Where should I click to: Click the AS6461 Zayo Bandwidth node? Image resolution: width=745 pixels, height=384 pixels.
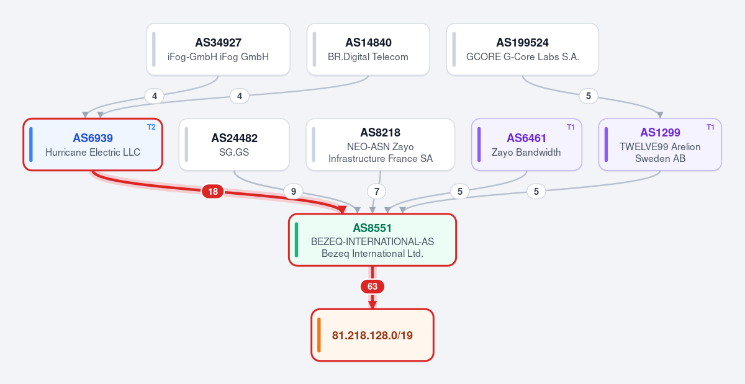click(x=526, y=144)
